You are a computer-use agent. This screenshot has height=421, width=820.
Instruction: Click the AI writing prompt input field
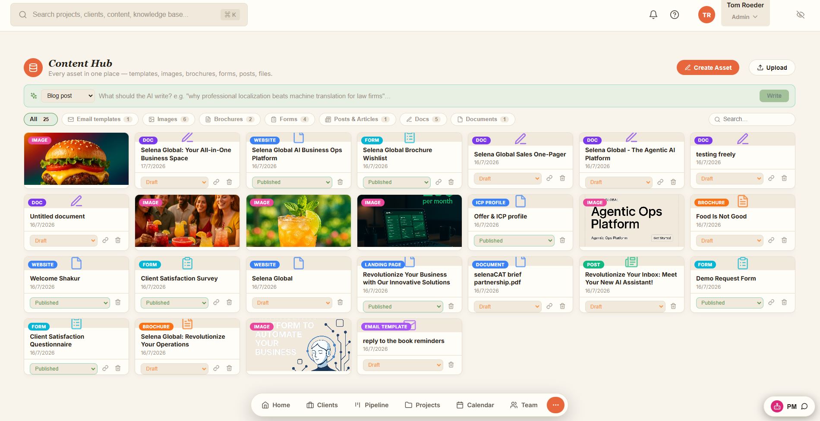[x=426, y=96]
